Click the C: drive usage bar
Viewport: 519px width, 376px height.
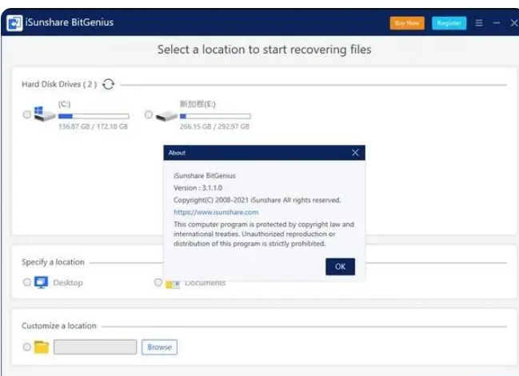point(93,116)
